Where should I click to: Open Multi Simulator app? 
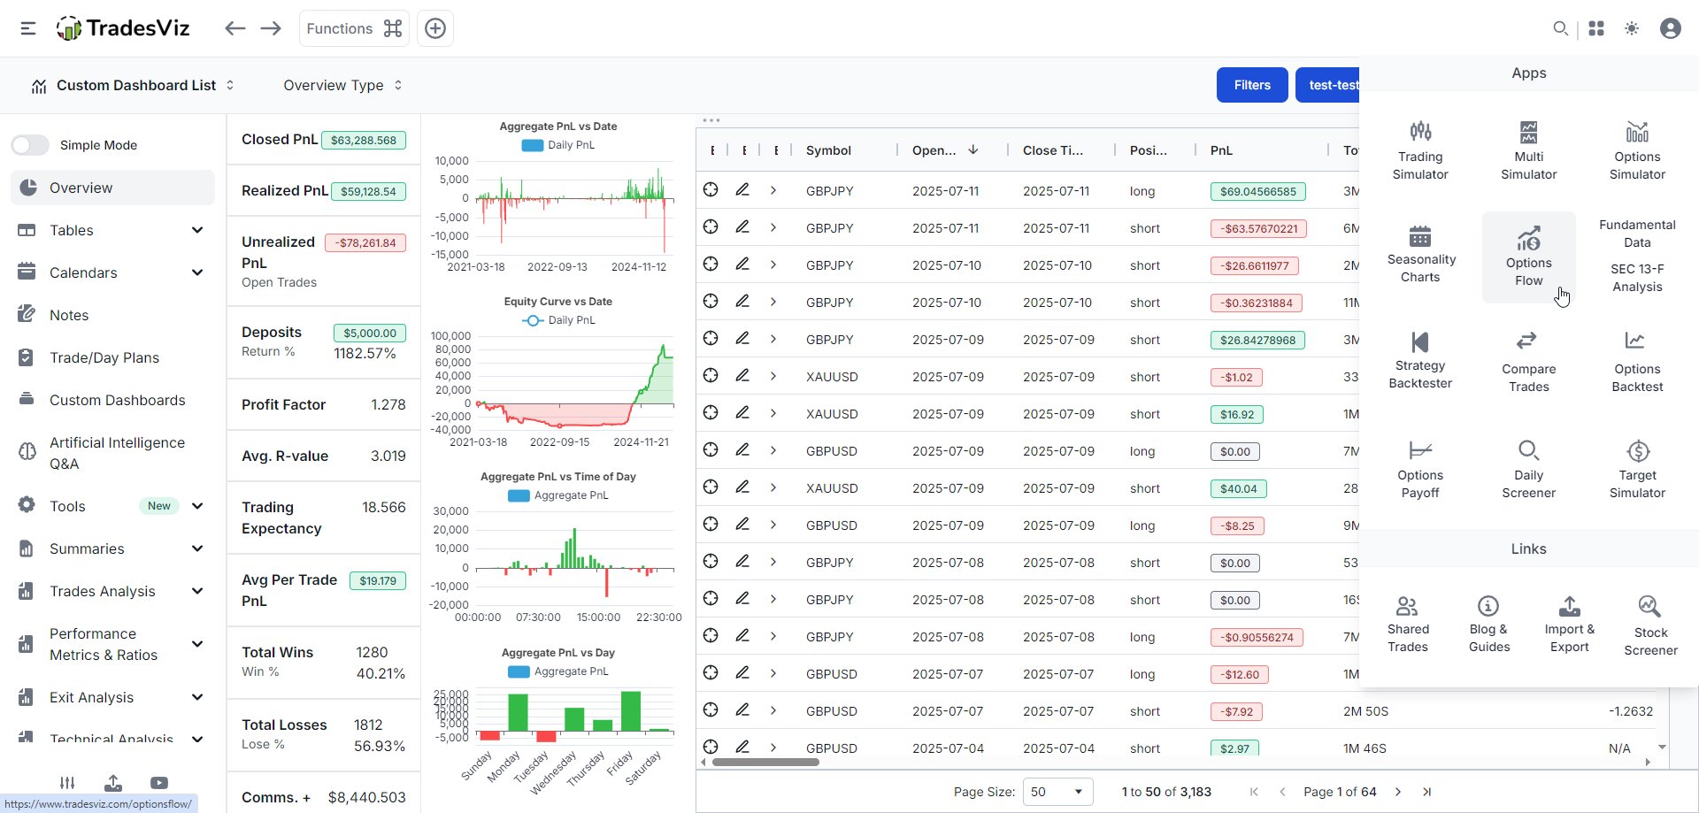[1528, 150]
